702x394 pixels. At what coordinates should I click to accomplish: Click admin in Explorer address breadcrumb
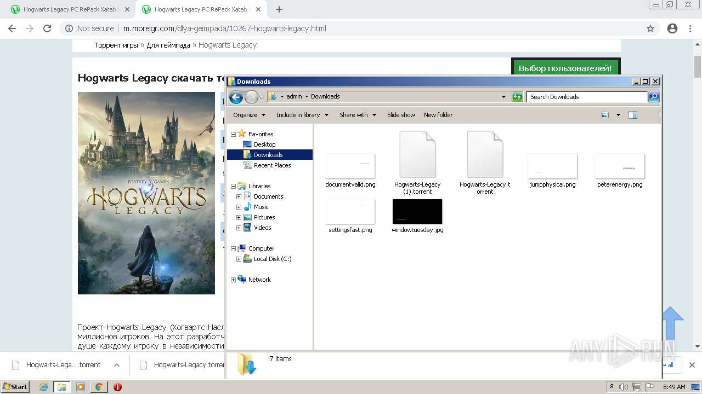pos(294,96)
